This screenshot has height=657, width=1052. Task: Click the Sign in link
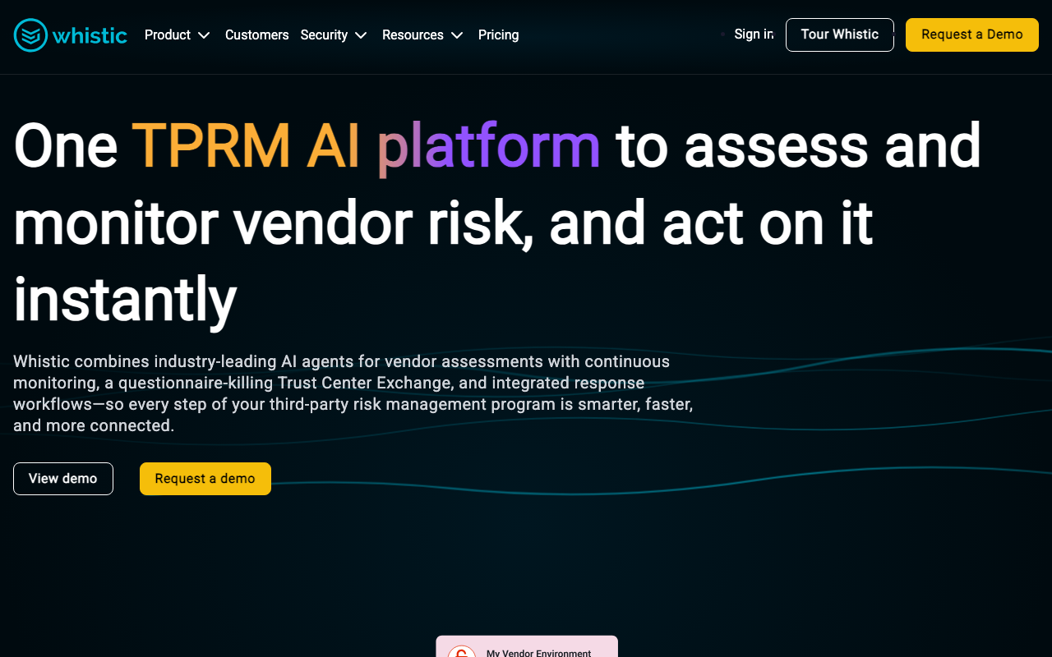(754, 34)
